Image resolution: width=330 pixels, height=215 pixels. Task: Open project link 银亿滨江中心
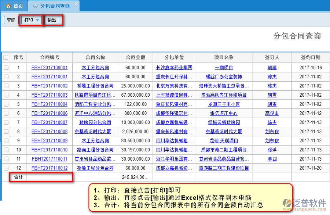pos(224,114)
